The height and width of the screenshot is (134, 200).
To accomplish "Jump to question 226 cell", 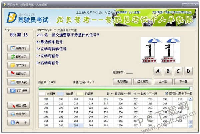I will tap(121, 108).
